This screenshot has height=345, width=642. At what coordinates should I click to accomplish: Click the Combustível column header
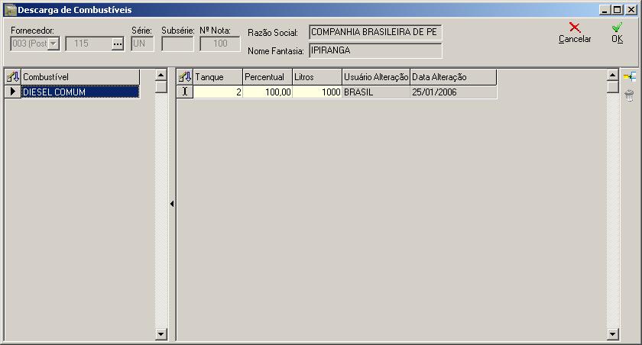point(80,77)
